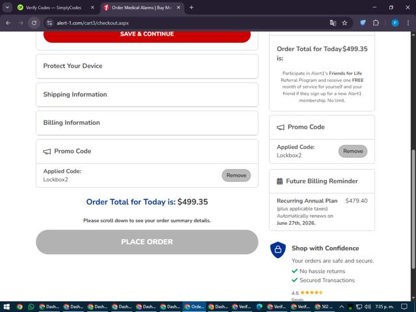Open a new browser tab
416x312 pixels.
[191, 8]
